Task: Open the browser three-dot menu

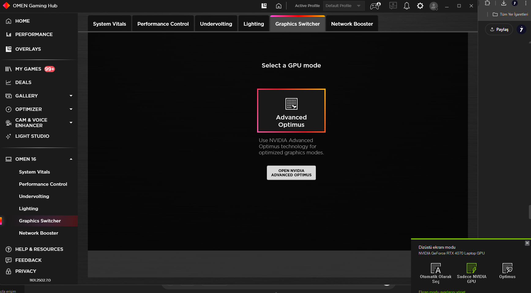Action: pos(526,3)
